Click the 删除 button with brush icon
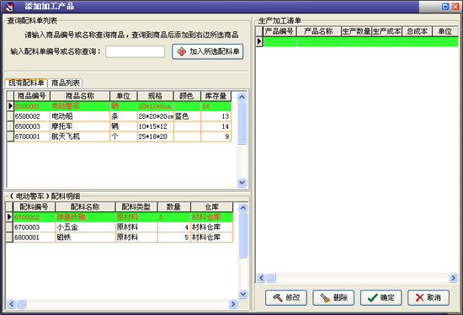Image resolution: width=463 pixels, height=315 pixels. tap(333, 297)
